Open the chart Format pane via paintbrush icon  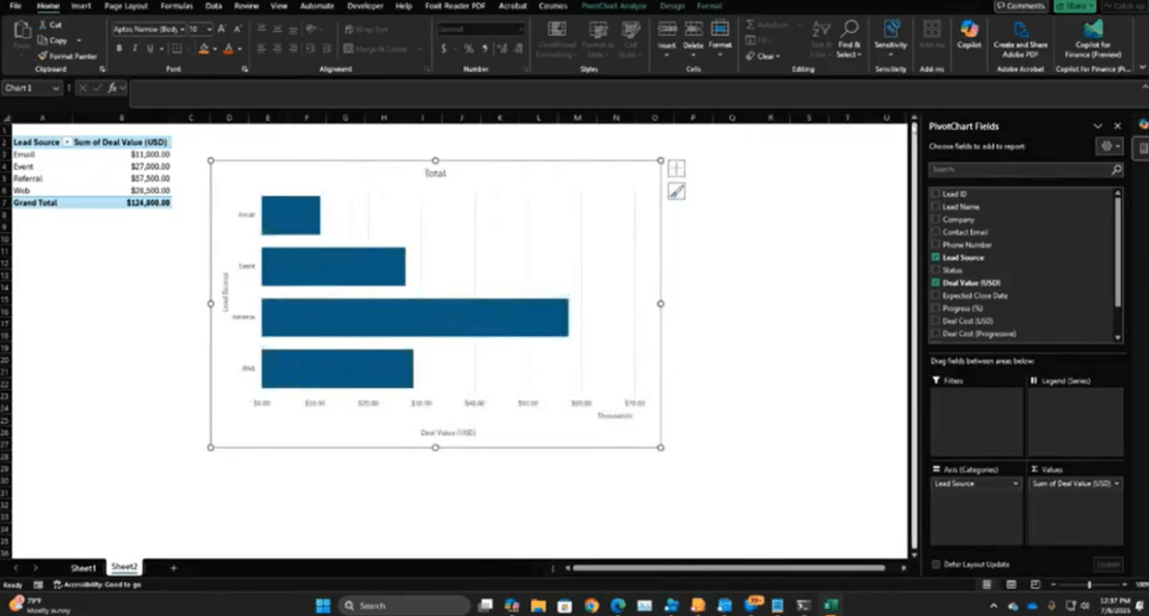pos(676,191)
